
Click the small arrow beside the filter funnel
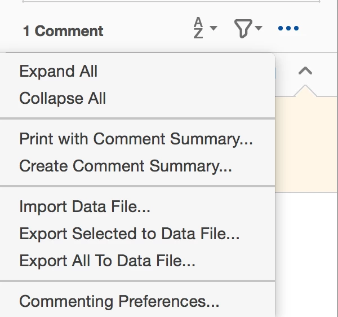tap(258, 28)
